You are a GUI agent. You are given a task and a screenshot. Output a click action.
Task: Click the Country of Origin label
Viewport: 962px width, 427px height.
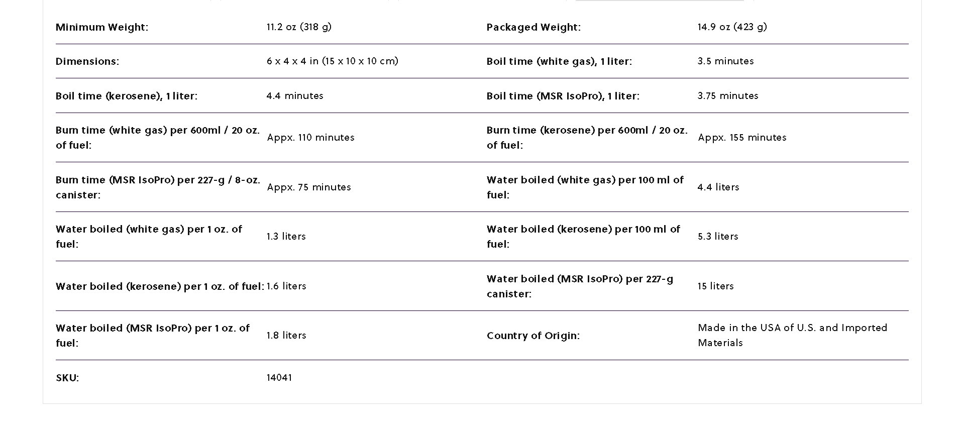[x=533, y=336]
